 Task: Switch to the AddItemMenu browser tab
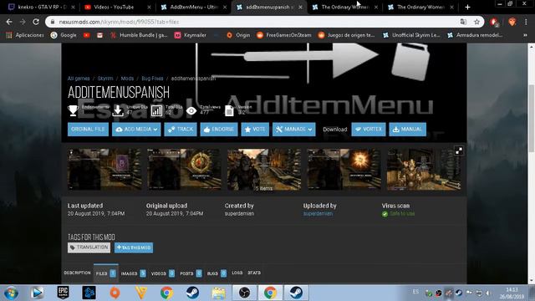(194, 7)
